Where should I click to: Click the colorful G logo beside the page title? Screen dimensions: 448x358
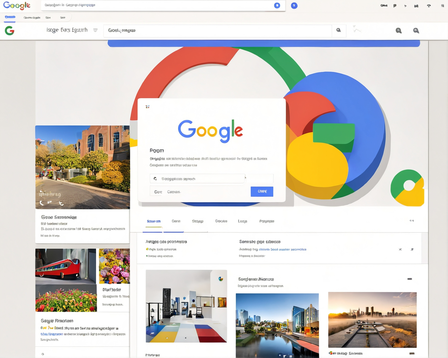10,31
